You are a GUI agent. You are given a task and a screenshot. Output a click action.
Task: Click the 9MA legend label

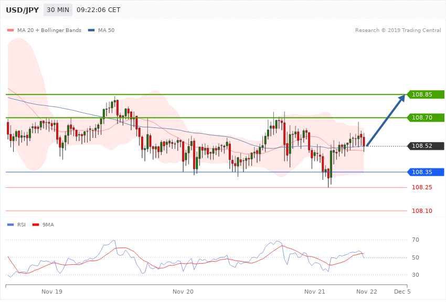pos(48,225)
